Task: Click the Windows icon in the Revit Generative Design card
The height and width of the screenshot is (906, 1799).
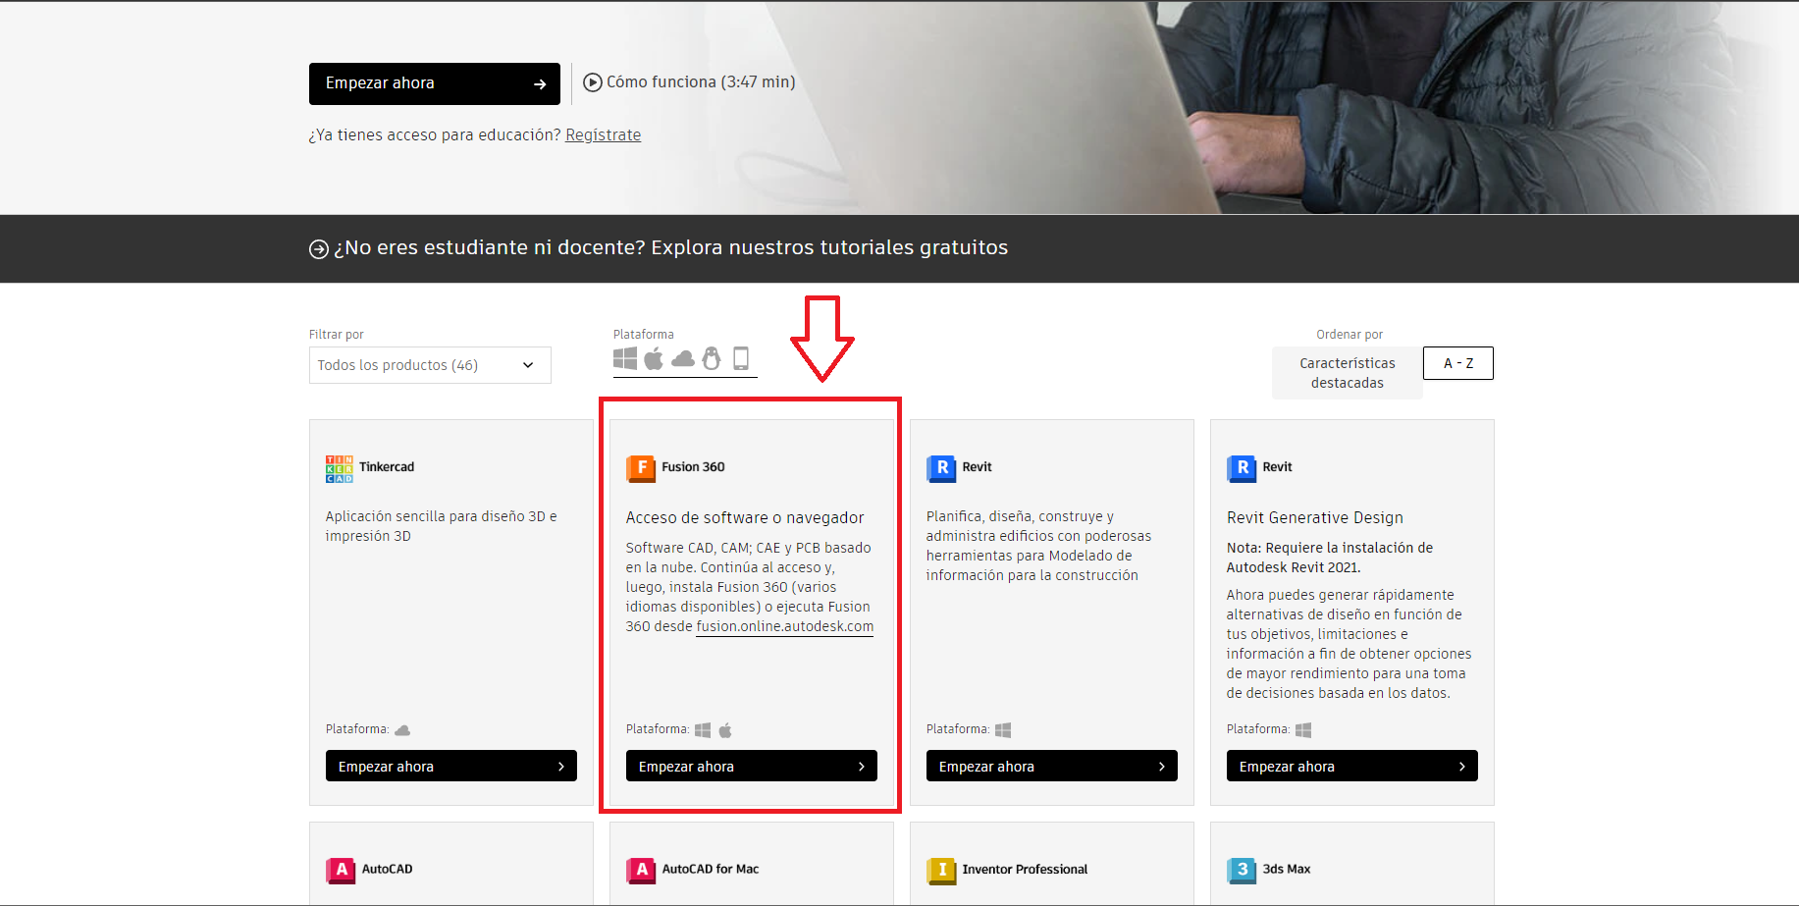Action: (1303, 730)
